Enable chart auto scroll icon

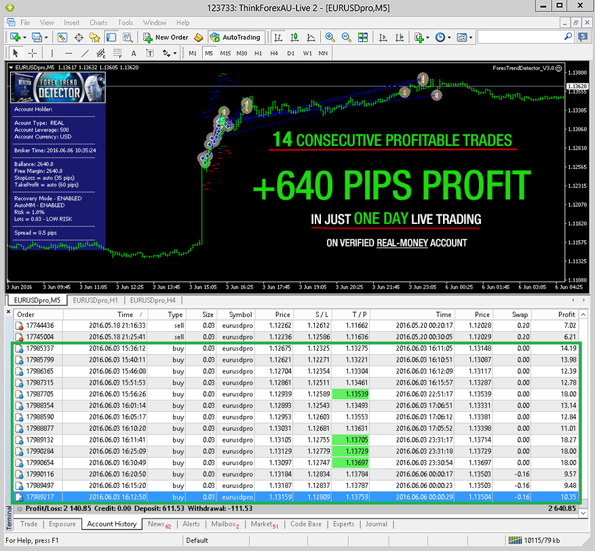click(383, 37)
